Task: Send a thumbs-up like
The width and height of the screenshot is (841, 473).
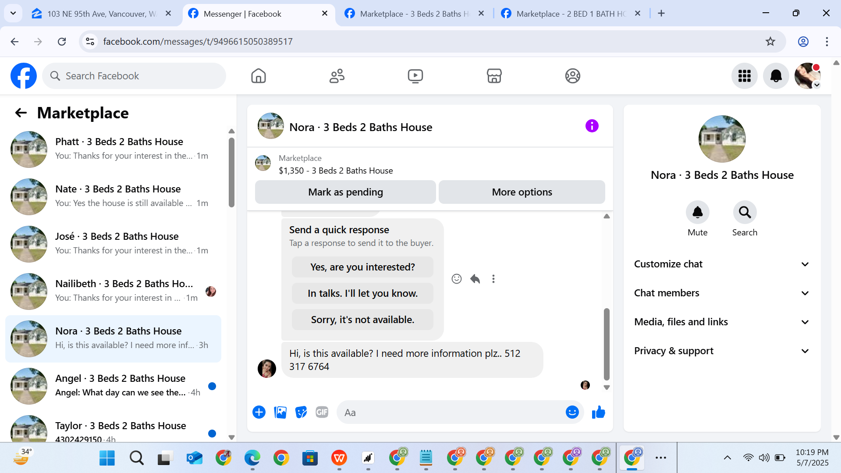Action: pyautogui.click(x=598, y=412)
